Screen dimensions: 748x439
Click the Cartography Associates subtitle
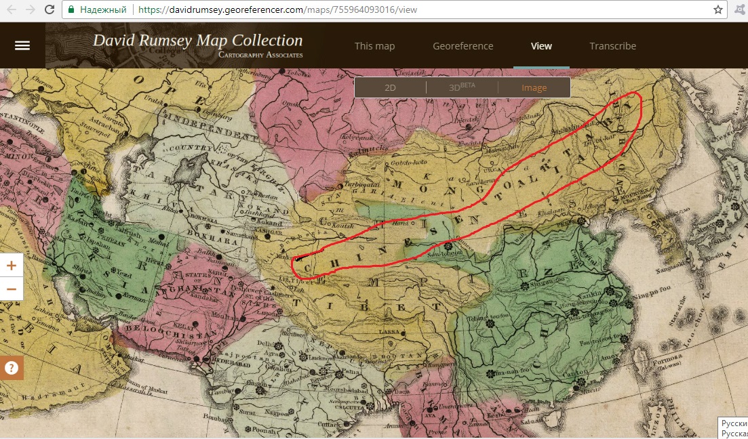pyautogui.click(x=260, y=54)
